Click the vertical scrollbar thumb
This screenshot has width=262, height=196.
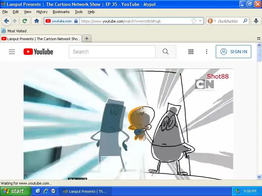click(x=259, y=55)
